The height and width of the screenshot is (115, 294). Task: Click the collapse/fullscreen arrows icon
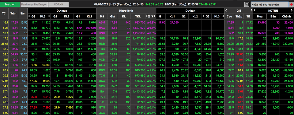point(247,4)
